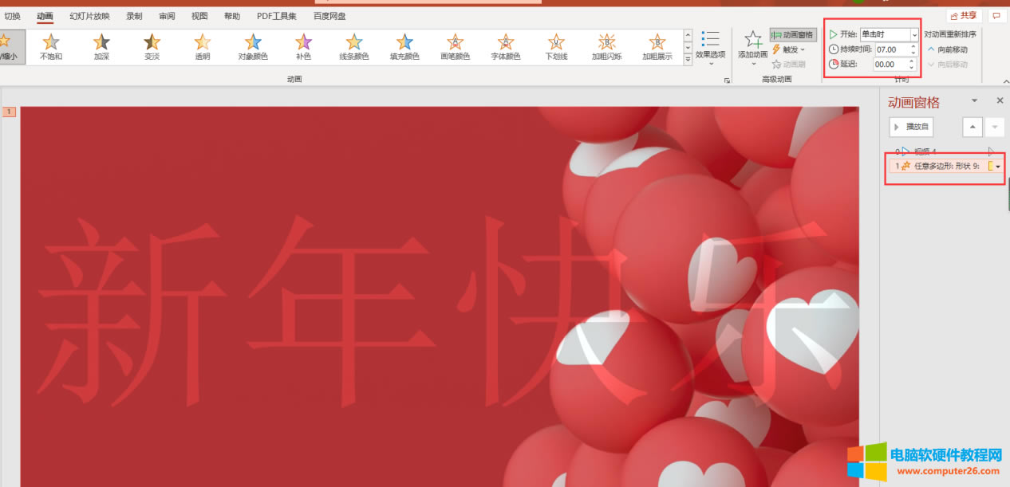Screen dimensions: 1010x487
Task: Open the animation group dialog launcher
Action: (727, 81)
